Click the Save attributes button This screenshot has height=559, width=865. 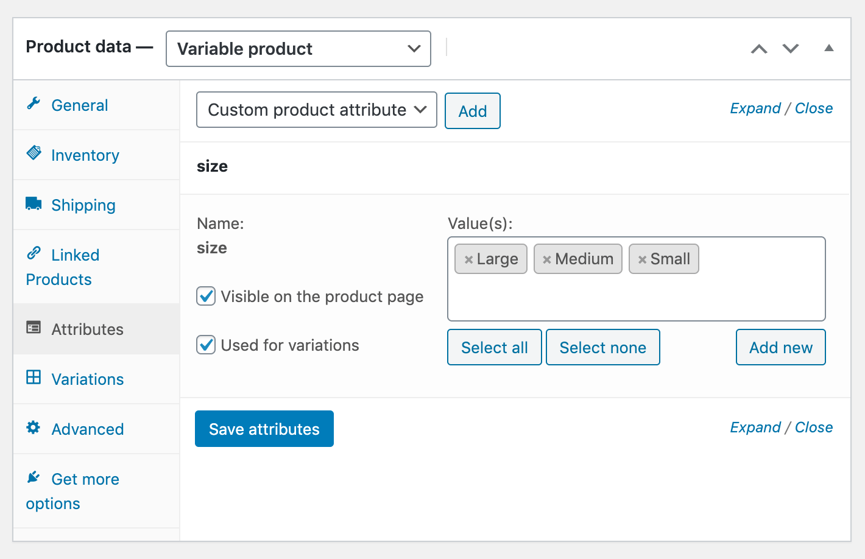click(x=264, y=429)
